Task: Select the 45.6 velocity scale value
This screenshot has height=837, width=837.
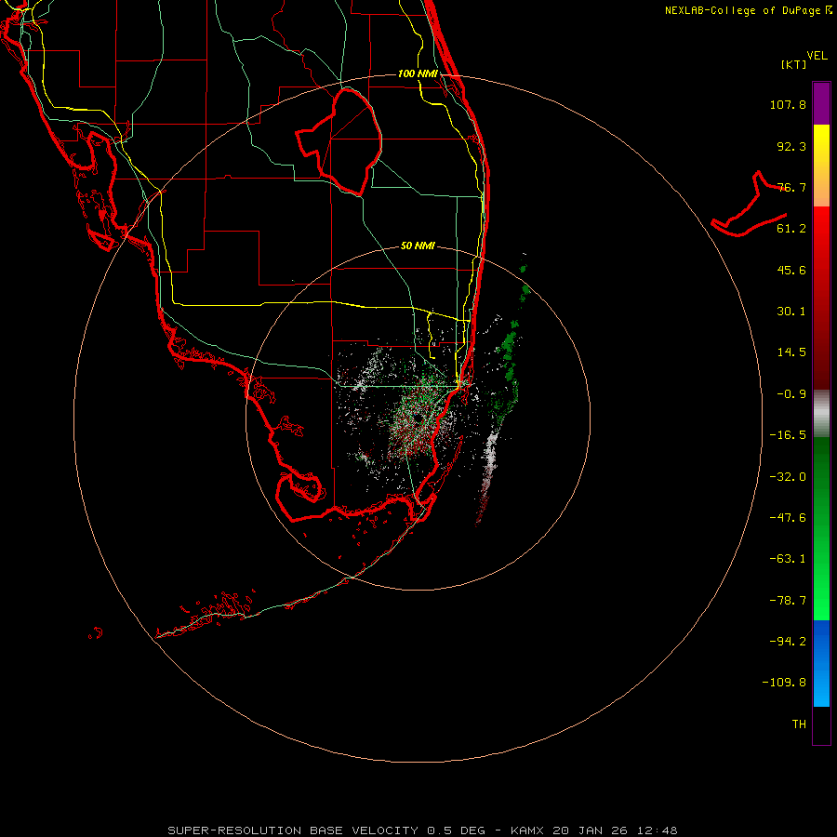Action: click(791, 270)
